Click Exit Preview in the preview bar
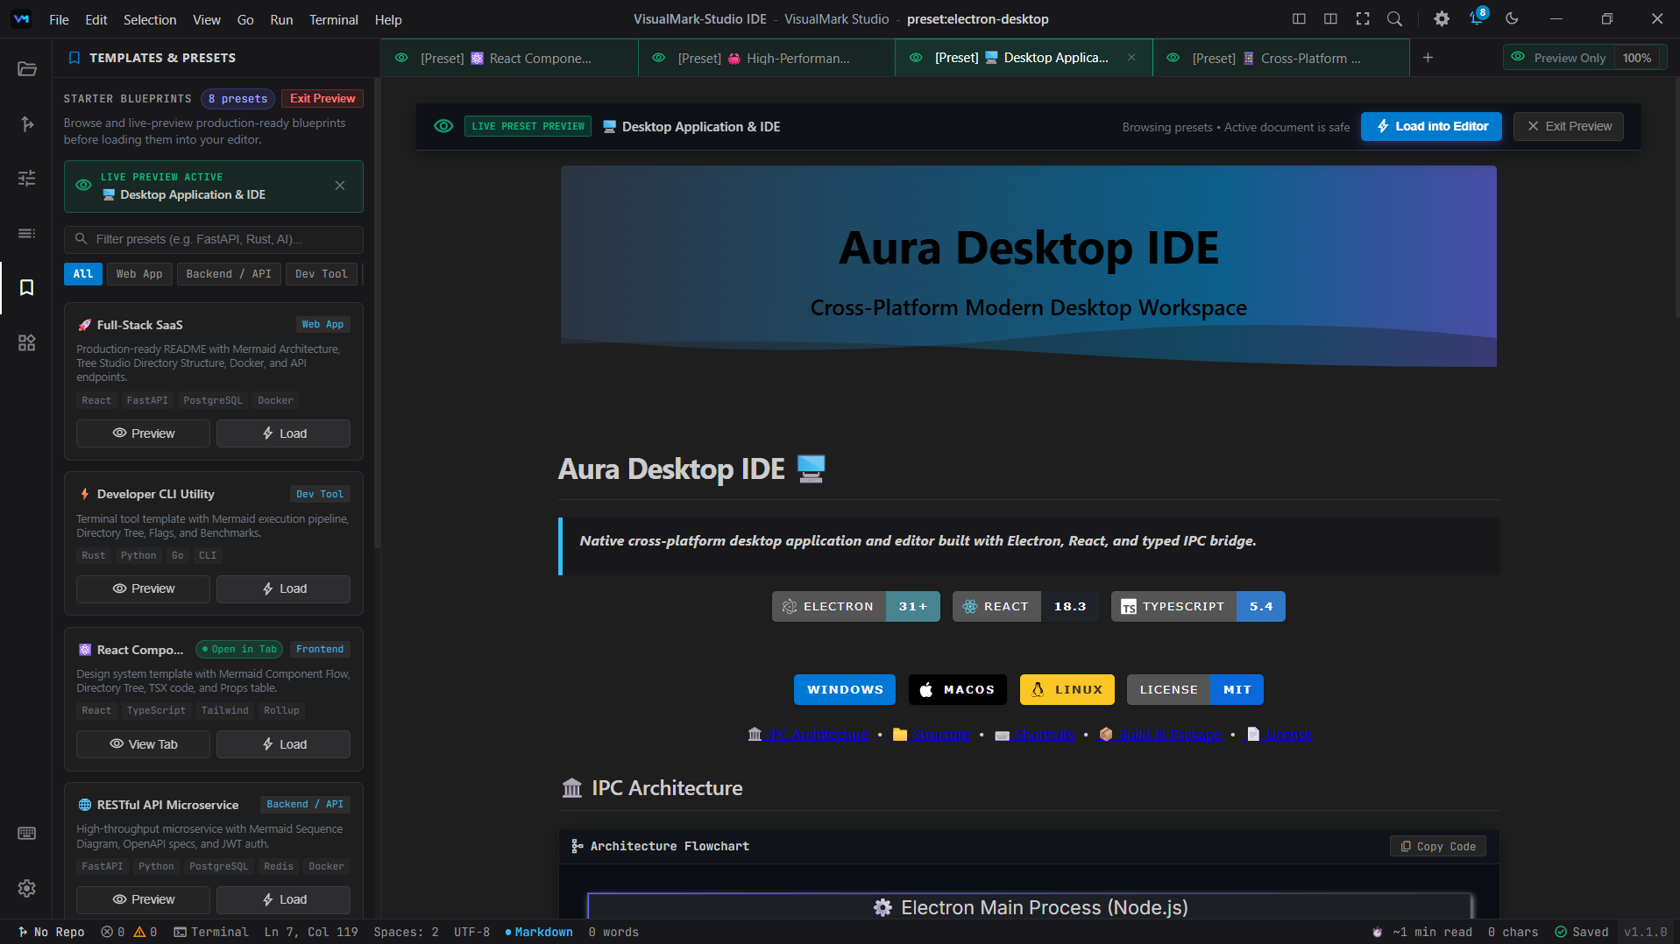Screen dimensions: 1680x944 tap(1569, 126)
